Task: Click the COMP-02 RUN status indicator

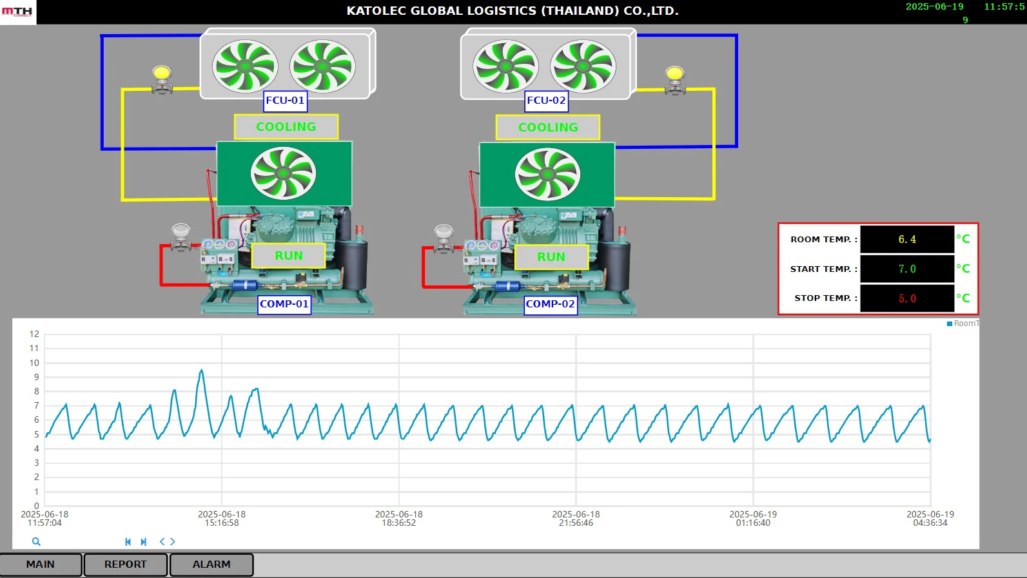Action: coord(551,257)
